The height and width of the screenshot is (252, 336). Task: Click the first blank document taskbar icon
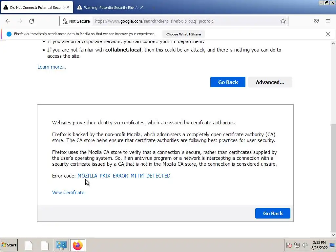click(28, 245)
